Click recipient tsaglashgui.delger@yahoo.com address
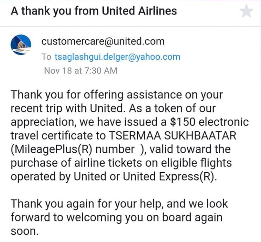 pyautogui.click(x=117, y=56)
